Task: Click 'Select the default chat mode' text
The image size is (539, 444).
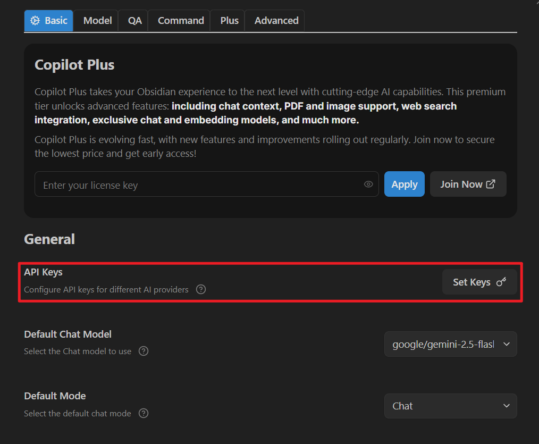Action: tap(78, 413)
